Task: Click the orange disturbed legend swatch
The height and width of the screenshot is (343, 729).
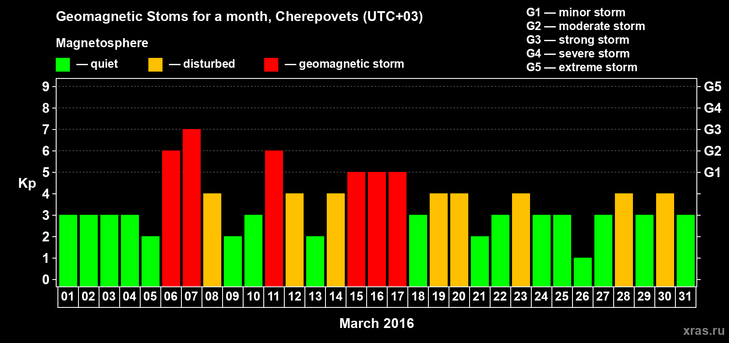Action: point(155,65)
